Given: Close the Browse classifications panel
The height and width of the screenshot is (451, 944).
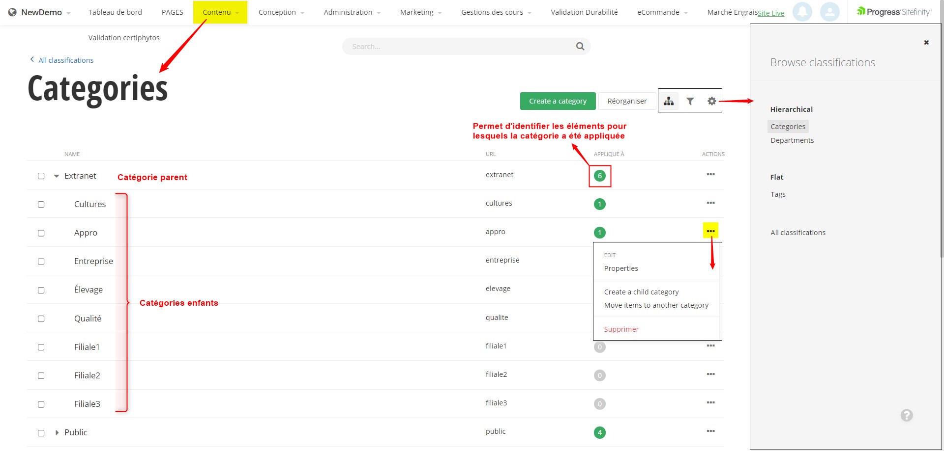Looking at the screenshot, I should coord(926,43).
